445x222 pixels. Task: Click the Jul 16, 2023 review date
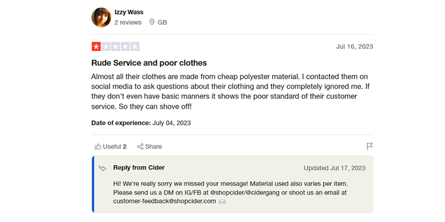pos(354,47)
